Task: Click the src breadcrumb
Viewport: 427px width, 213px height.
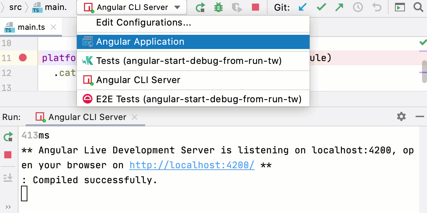Action: (x=15, y=7)
